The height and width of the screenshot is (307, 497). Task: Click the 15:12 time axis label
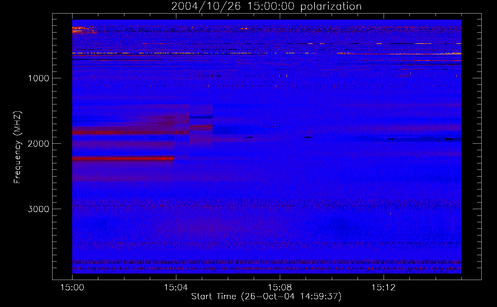(383, 288)
